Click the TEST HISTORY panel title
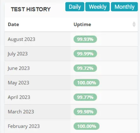This screenshot has height=133, width=140. tap(31, 9)
